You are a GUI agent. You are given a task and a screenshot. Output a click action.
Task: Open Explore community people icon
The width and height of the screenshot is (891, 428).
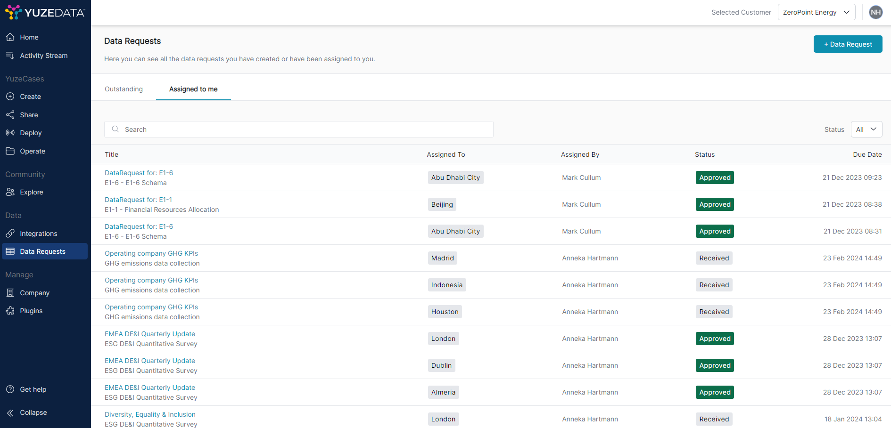[x=10, y=192]
